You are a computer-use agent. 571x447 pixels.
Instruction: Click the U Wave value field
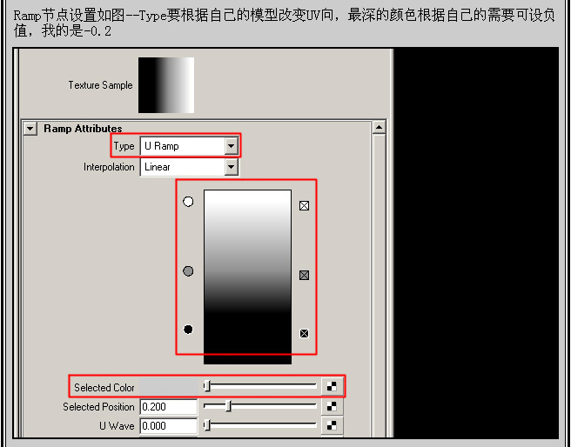(169, 425)
